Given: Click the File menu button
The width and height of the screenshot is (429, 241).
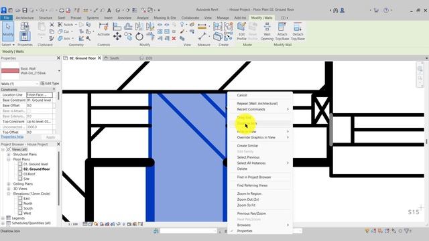Looking at the screenshot, I should [6, 18].
